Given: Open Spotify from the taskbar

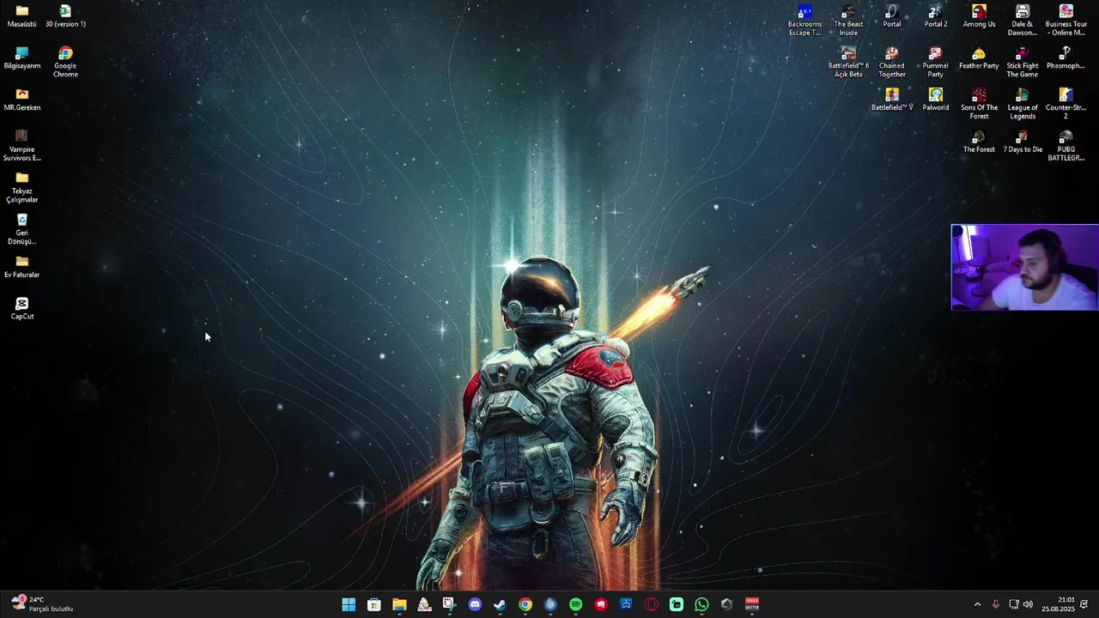Looking at the screenshot, I should [x=575, y=604].
